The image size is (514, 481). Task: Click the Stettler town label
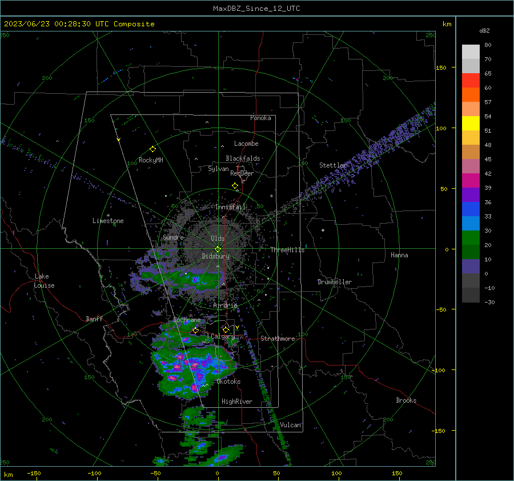[333, 165]
